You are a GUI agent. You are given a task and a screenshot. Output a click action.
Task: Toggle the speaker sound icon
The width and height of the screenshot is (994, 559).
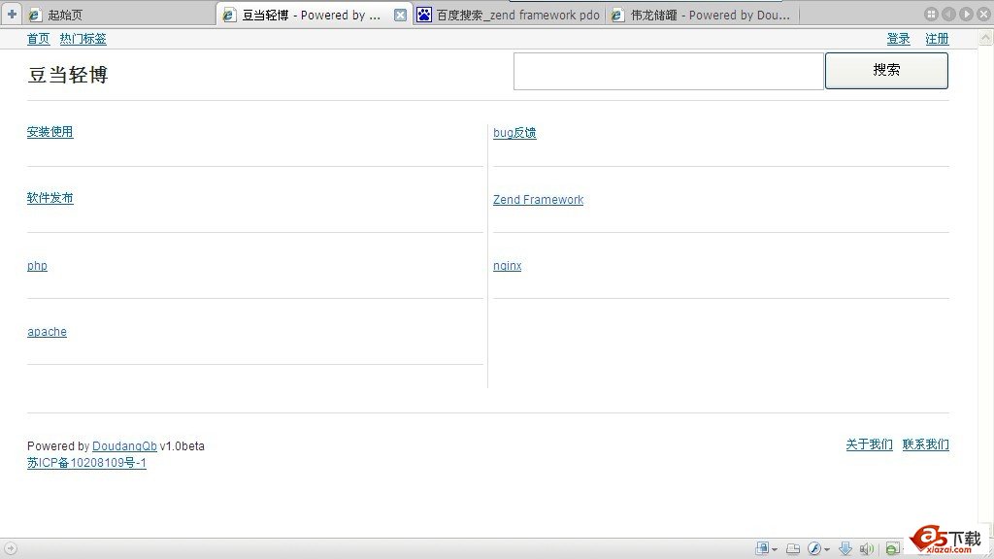point(867,549)
